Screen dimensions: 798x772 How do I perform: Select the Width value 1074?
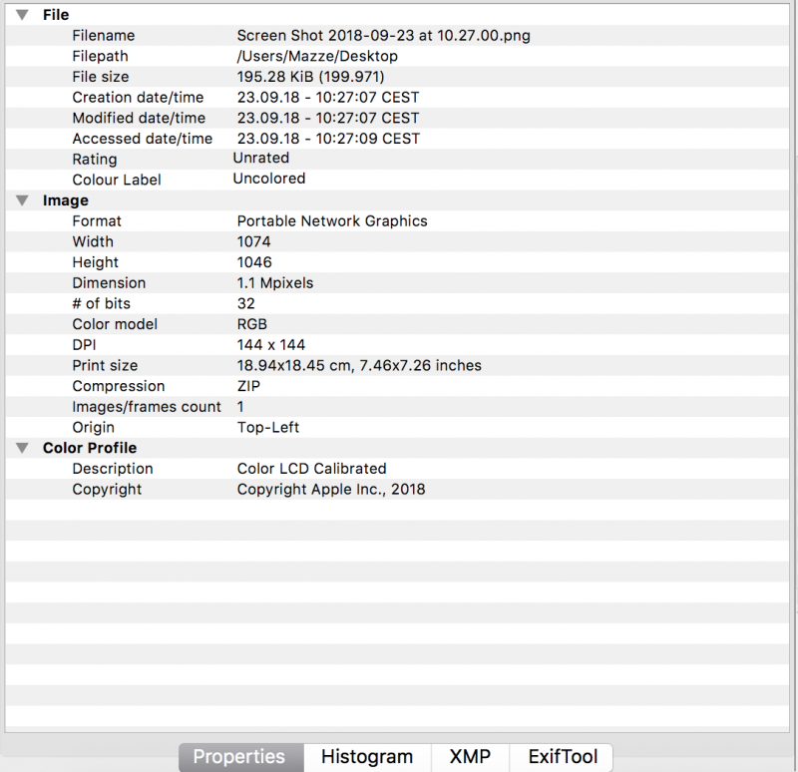tap(252, 241)
